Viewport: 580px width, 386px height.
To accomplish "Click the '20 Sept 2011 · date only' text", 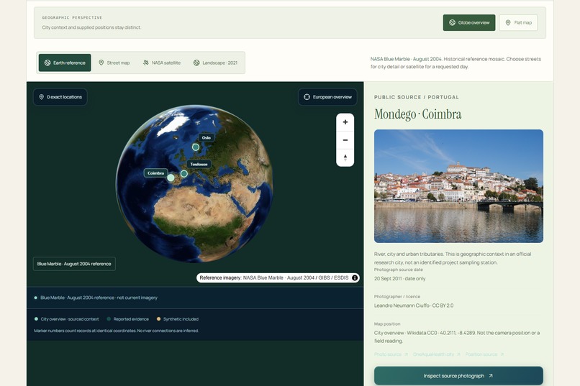I will (399, 278).
